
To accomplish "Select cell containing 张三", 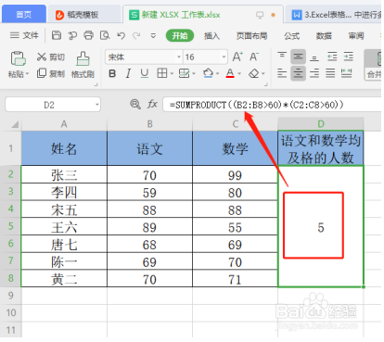I will point(64,174).
